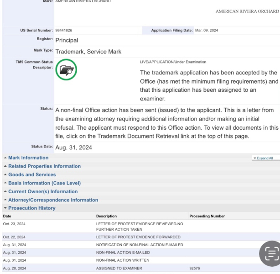This screenshot has width=280, height=274.
Task: Click the Aug. 28, 2024 history date
Action: coord(15,268)
